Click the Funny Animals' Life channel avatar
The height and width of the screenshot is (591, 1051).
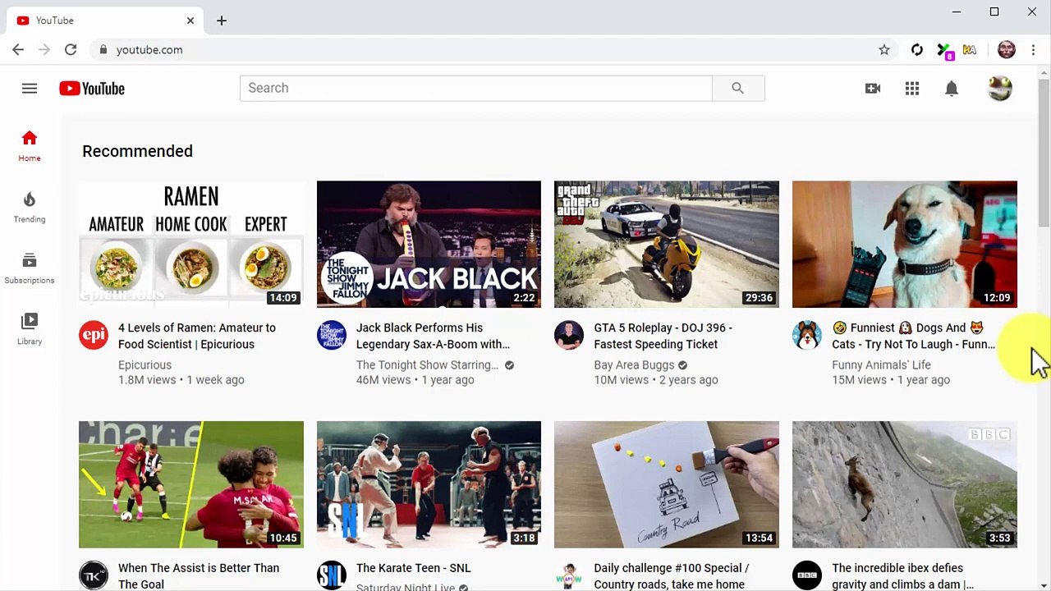(807, 335)
